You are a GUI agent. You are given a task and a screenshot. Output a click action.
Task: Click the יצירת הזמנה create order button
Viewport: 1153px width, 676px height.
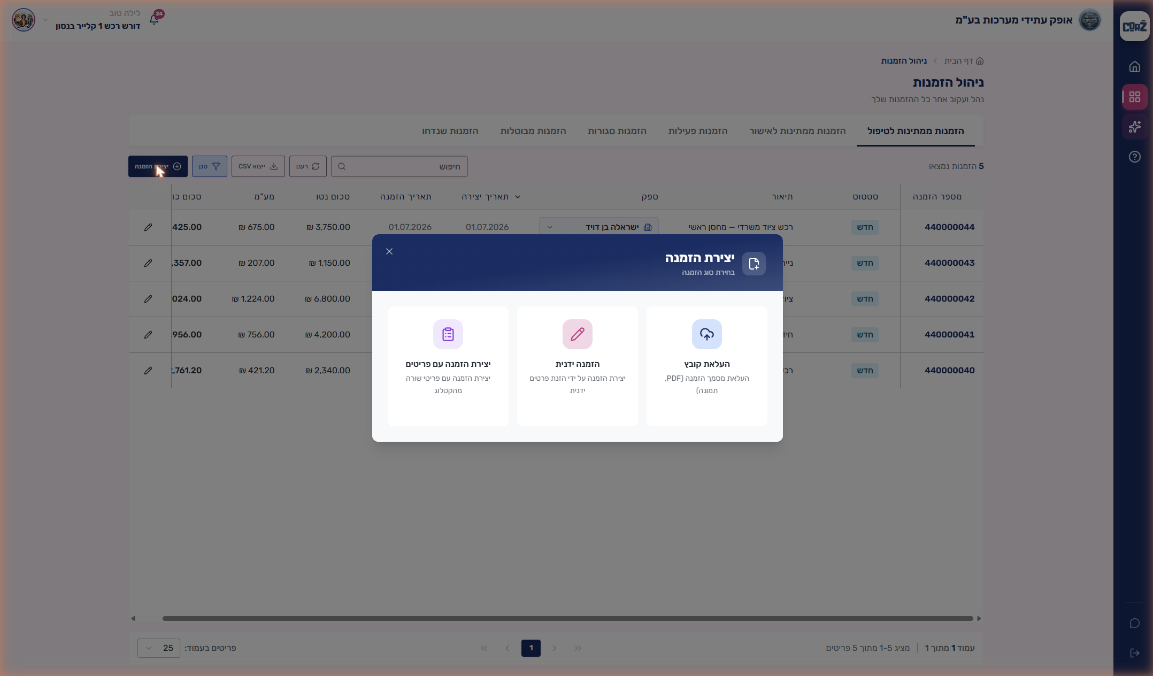[x=158, y=166]
